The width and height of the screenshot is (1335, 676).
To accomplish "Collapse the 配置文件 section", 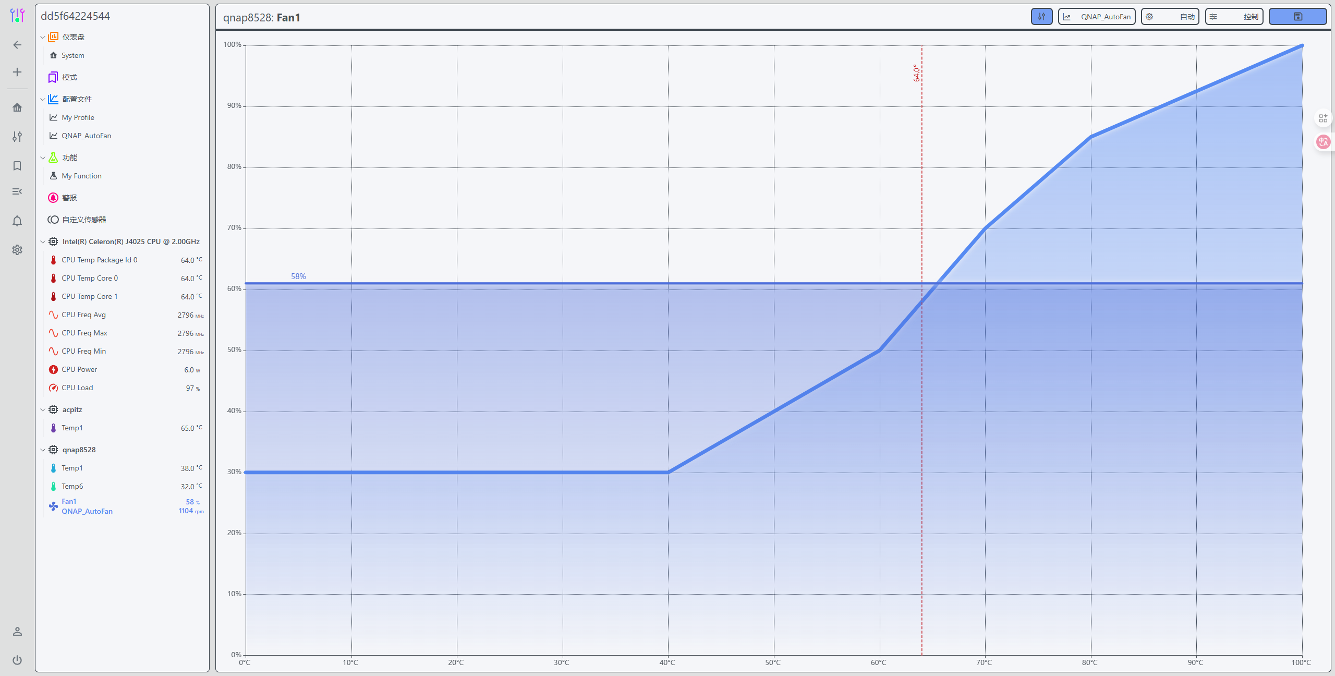I will pyautogui.click(x=43, y=99).
